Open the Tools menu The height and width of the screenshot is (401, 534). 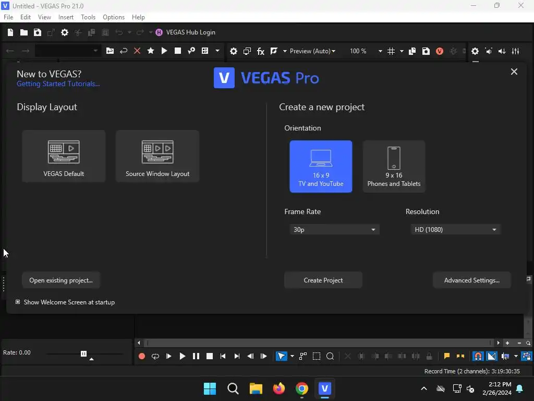[x=88, y=17]
